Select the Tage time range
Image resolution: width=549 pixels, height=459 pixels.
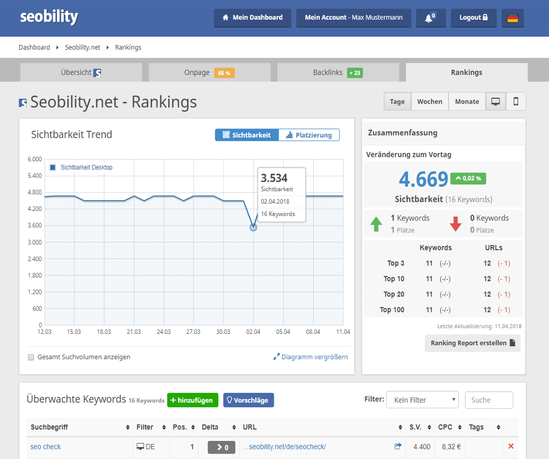pos(397,101)
